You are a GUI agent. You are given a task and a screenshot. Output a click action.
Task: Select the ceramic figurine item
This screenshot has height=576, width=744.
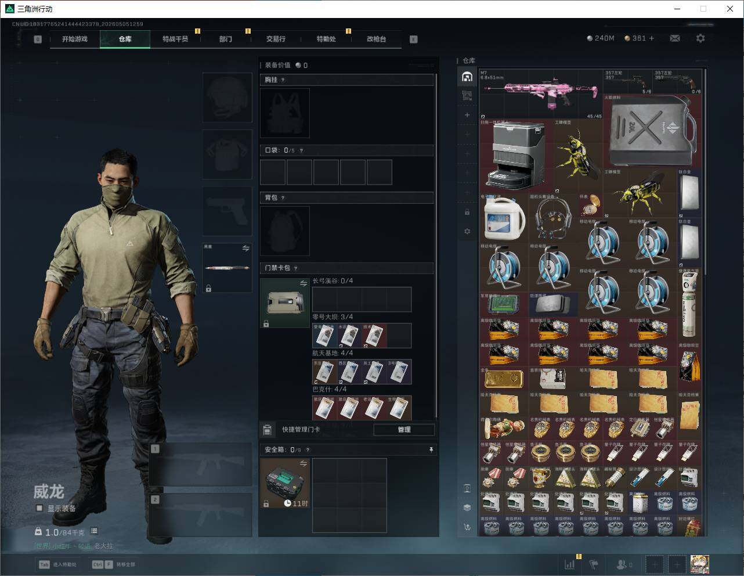[504, 429]
